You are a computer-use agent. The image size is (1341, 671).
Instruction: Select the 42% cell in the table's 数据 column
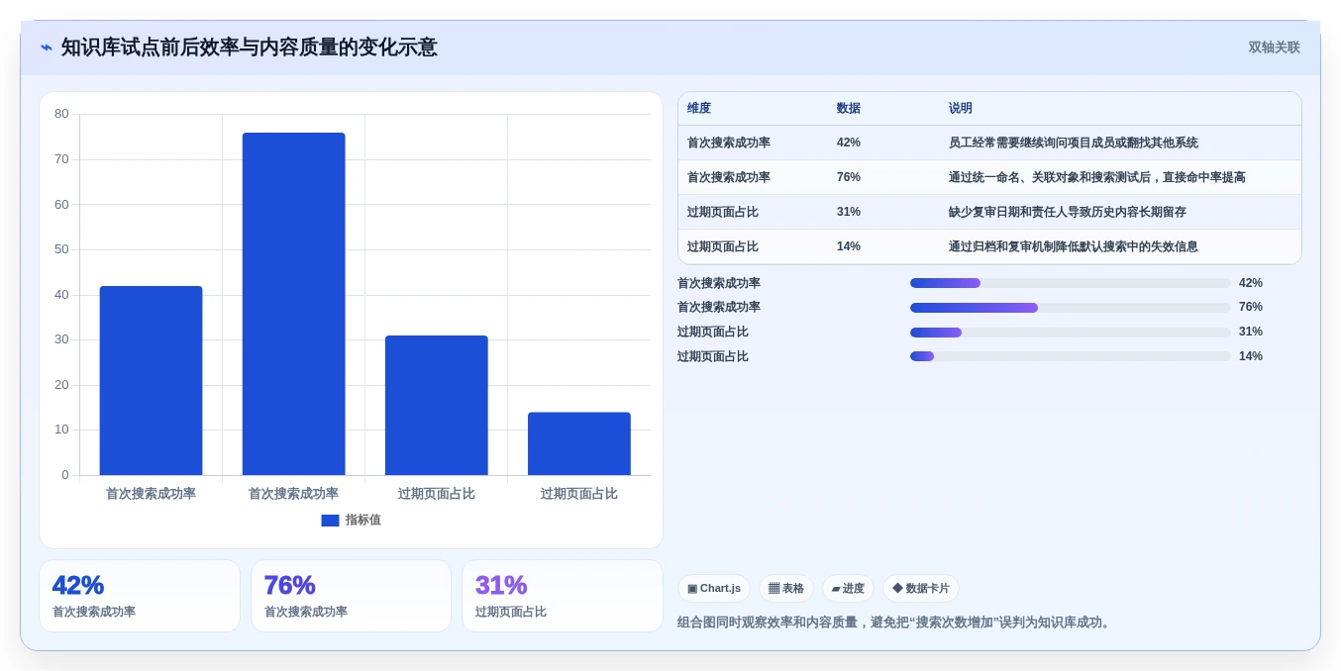point(848,143)
